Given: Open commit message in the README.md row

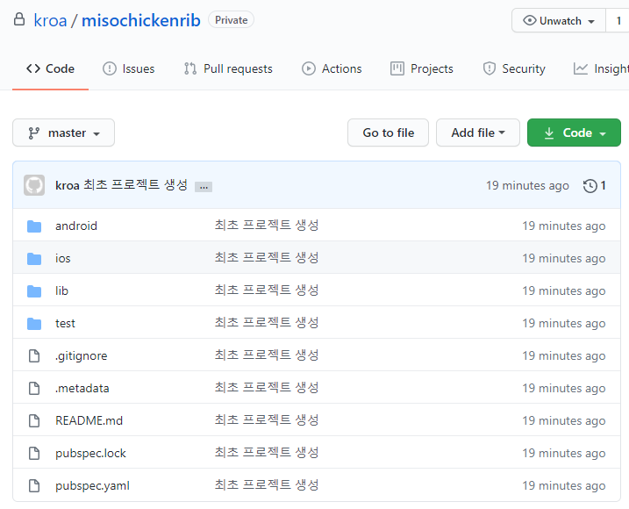Looking at the screenshot, I should 267,420.
